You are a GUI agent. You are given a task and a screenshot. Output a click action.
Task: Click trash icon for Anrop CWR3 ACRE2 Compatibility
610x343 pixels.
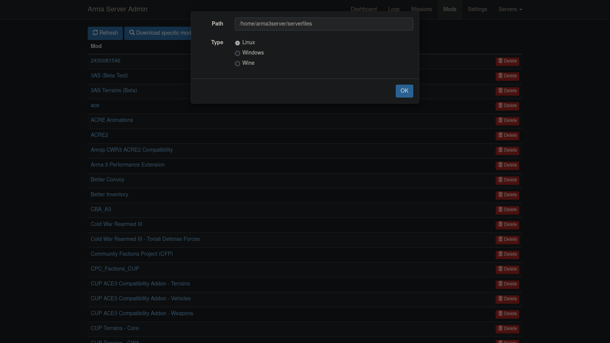tap(500, 150)
